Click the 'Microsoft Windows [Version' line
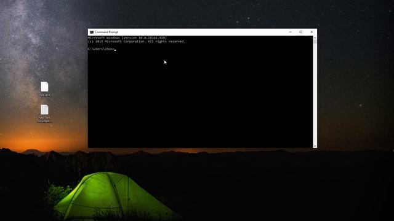 click(127, 38)
